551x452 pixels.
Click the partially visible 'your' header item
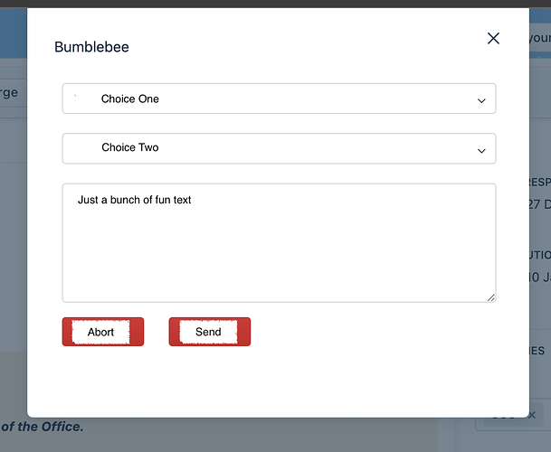pos(540,38)
